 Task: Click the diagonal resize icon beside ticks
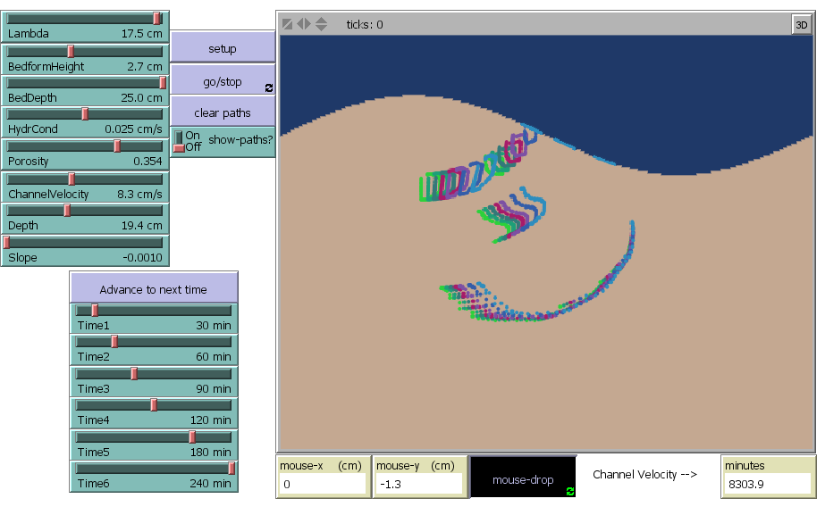287,25
